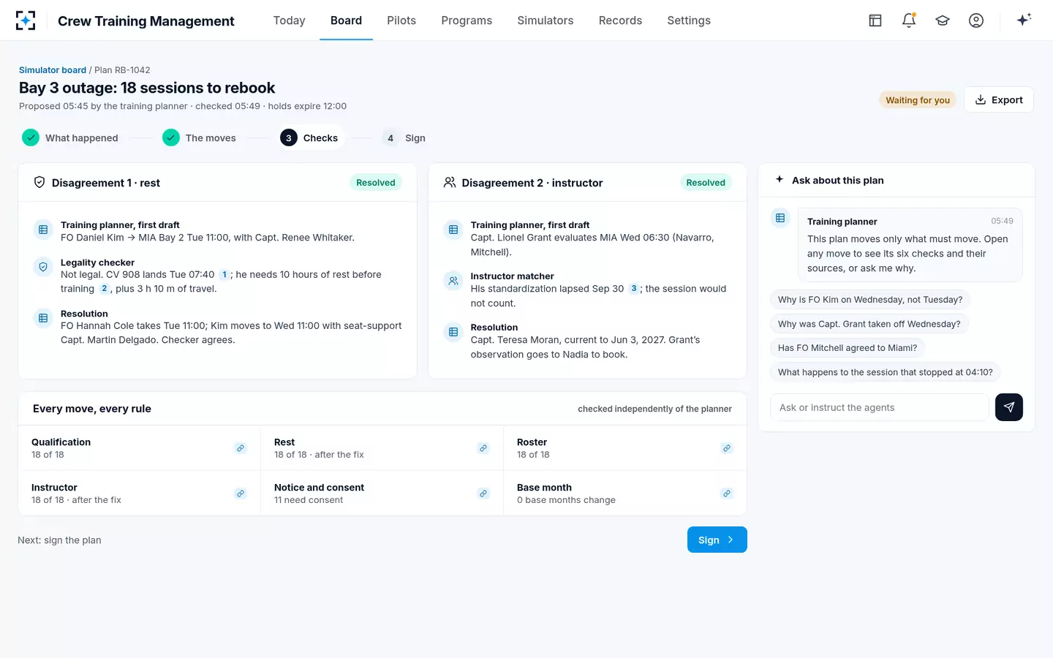The width and height of the screenshot is (1053, 658).
Task: Focus the Ask or instruct the agents field
Action: pyautogui.click(x=880, y=407)
